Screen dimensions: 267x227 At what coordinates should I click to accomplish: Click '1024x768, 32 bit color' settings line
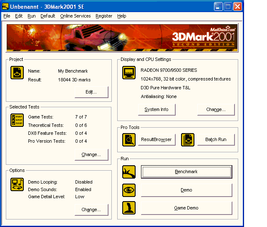(x=186, y=79)
